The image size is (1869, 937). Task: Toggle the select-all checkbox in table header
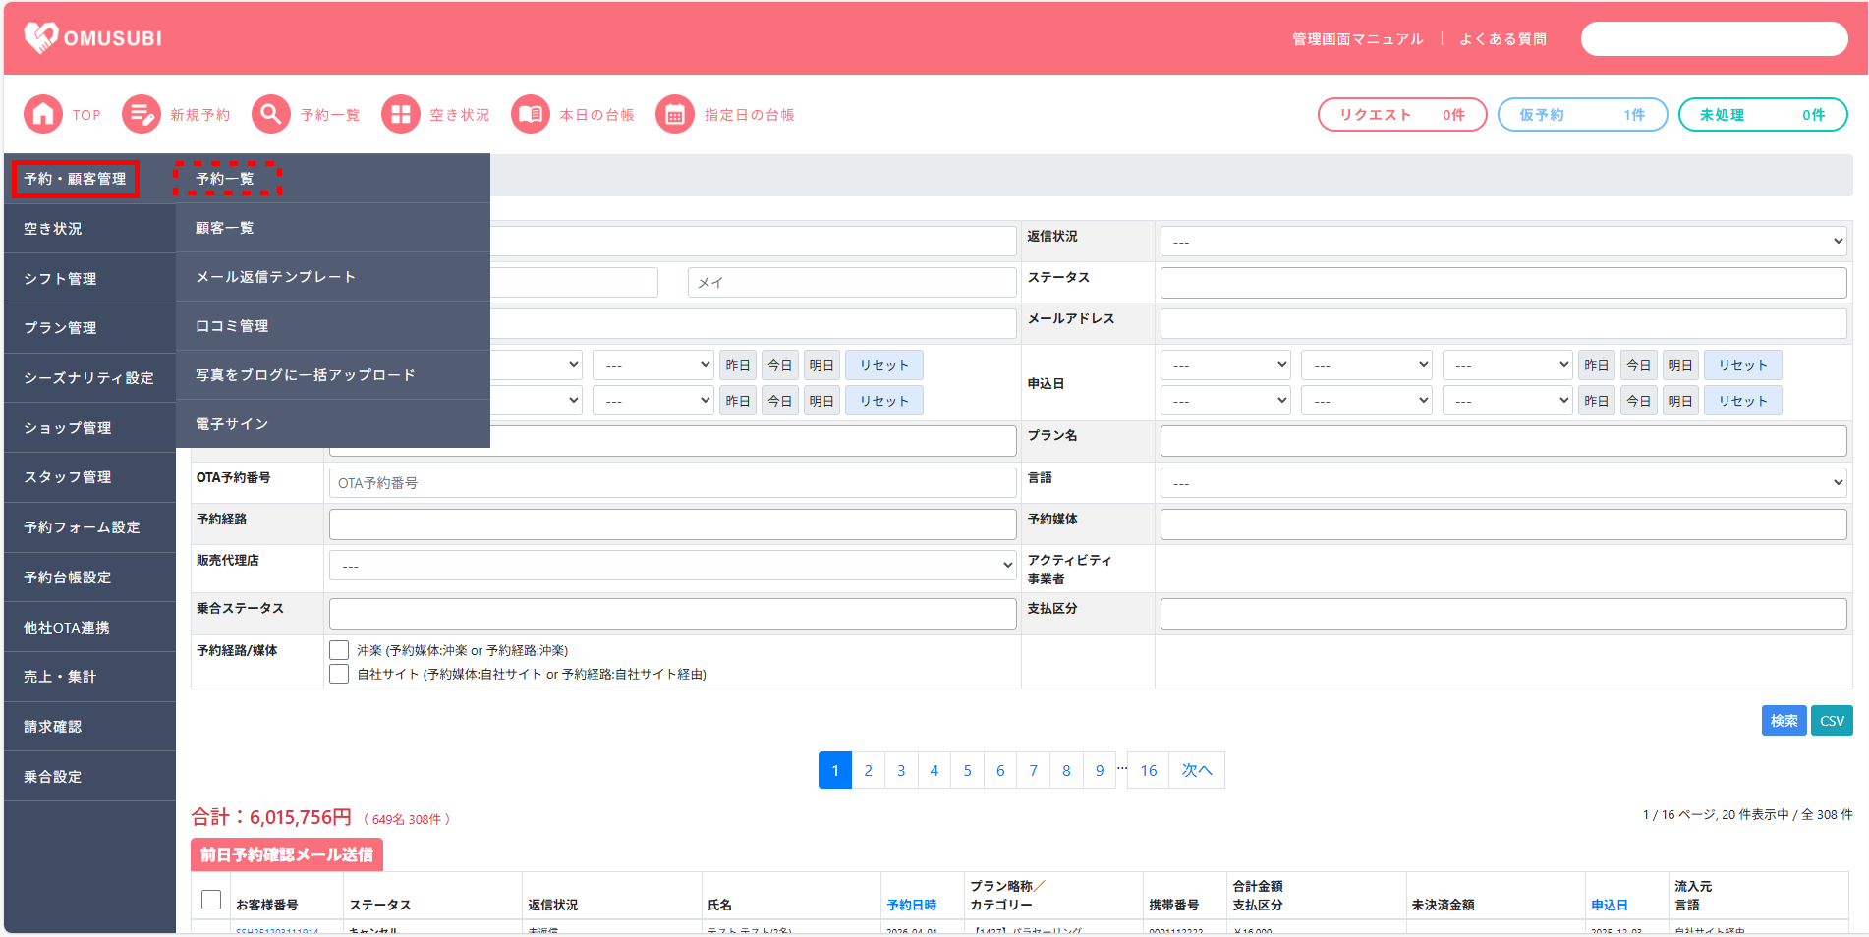point(211,900)
